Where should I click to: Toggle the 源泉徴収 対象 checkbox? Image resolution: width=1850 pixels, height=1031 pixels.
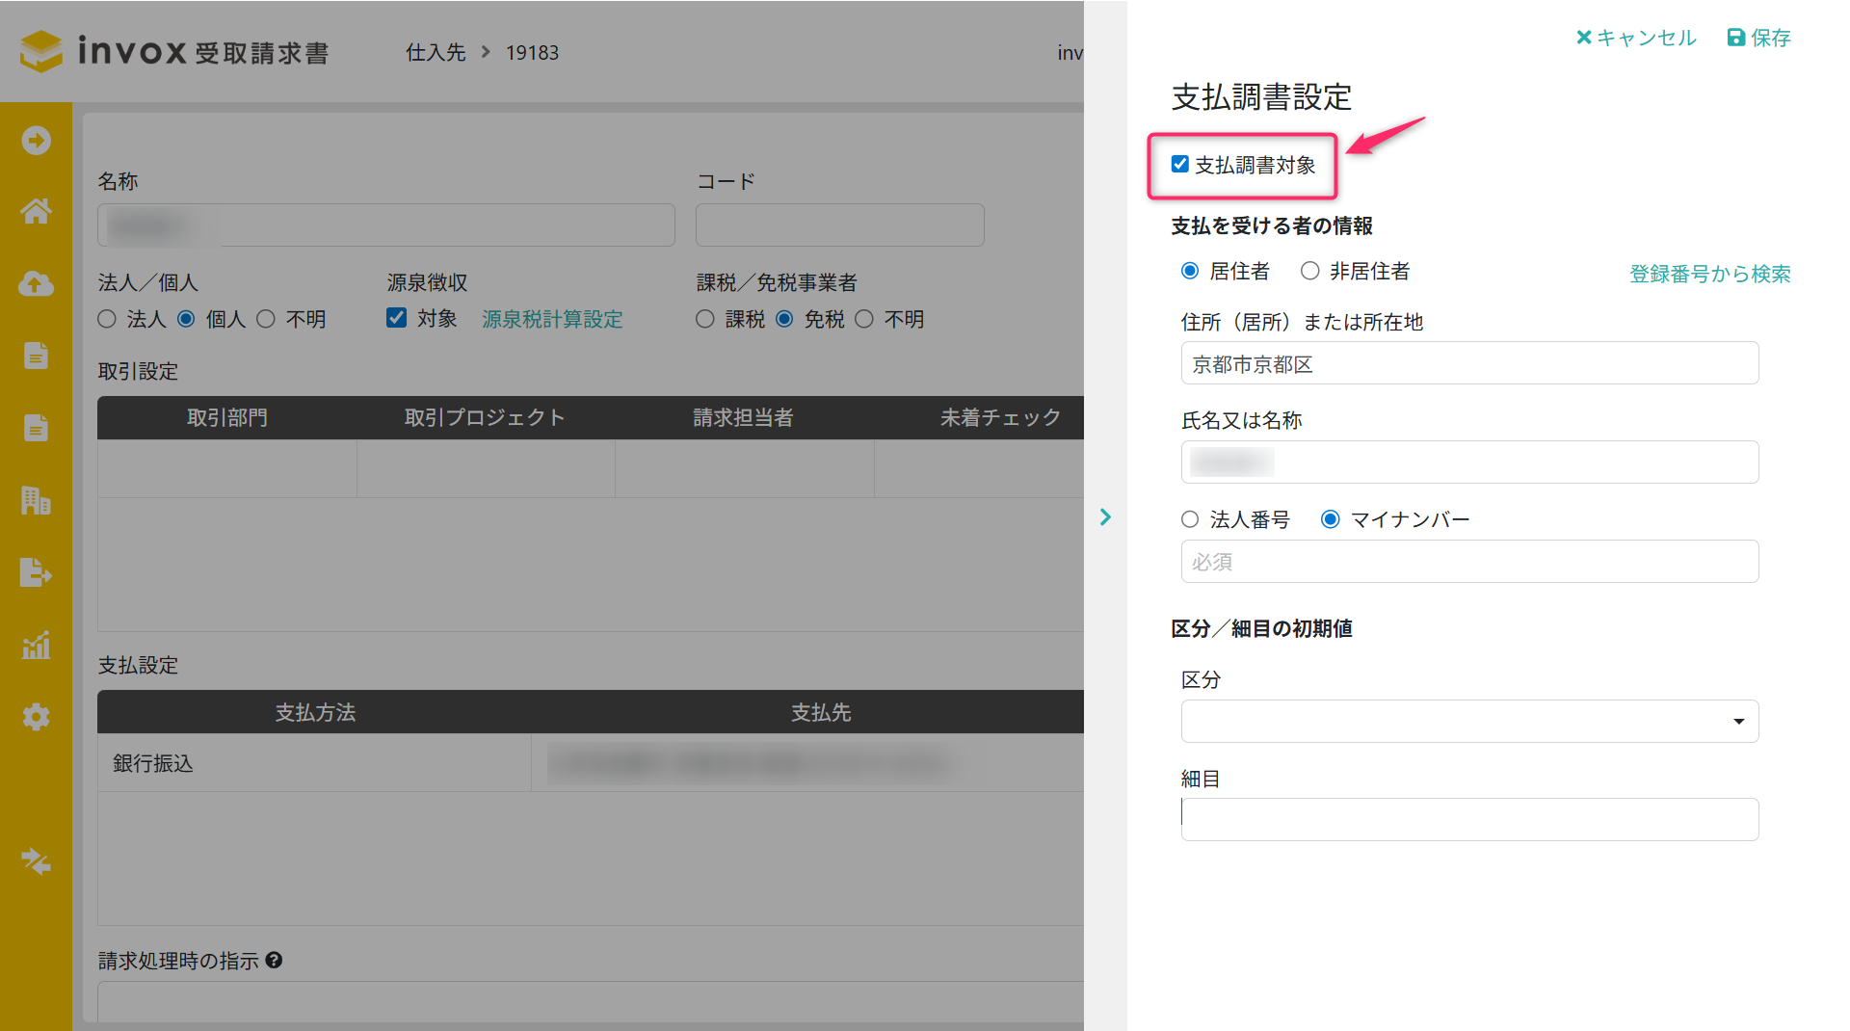click(396, 318)
